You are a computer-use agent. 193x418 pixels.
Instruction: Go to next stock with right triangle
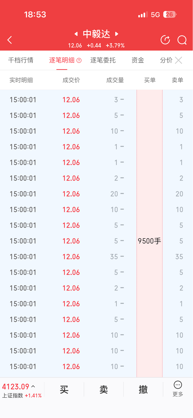point(117,34)
